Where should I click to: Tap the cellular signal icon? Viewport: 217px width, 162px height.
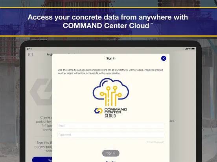point(186,49)
